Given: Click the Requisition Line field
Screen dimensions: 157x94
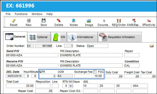Looking at the screenshot, I should pos(55,86).
